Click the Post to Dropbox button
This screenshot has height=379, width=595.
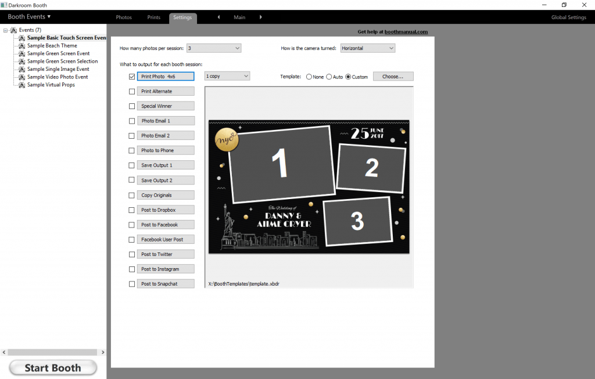[166, 210]
